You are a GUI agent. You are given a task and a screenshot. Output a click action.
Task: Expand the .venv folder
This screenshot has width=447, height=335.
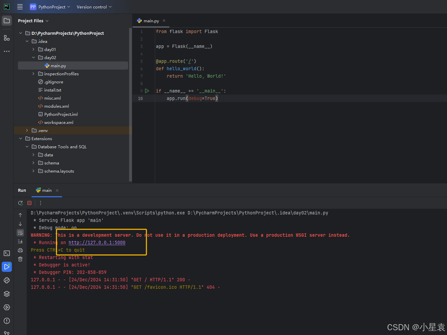(x=27, y=130)
